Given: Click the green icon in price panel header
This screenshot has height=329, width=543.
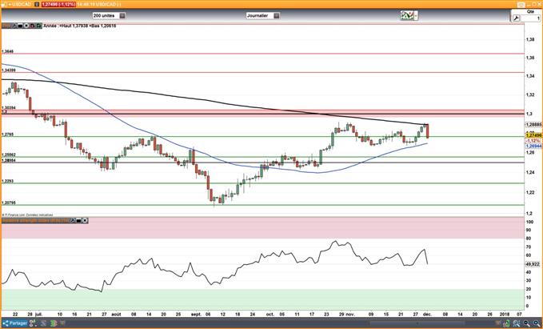Looking at the screenshot, I should (x=38, y=26).
